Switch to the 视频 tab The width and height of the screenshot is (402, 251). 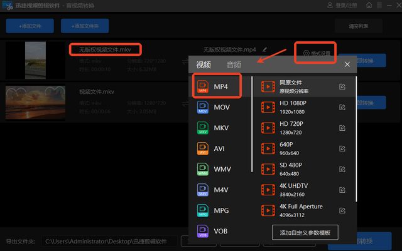[x=204, y=64]
